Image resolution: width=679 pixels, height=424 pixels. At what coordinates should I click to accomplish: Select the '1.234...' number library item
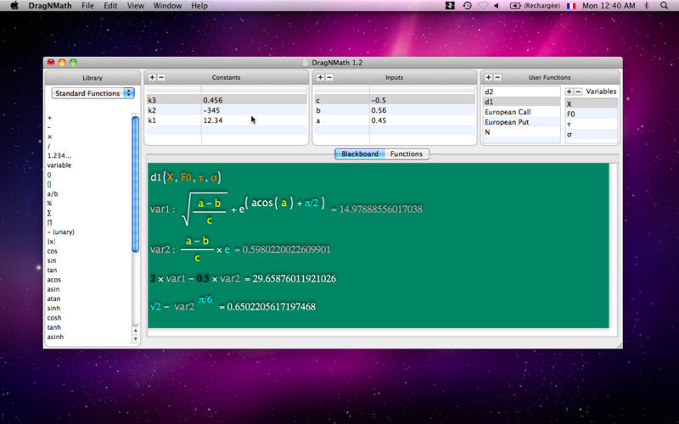(x=59, y=156)
